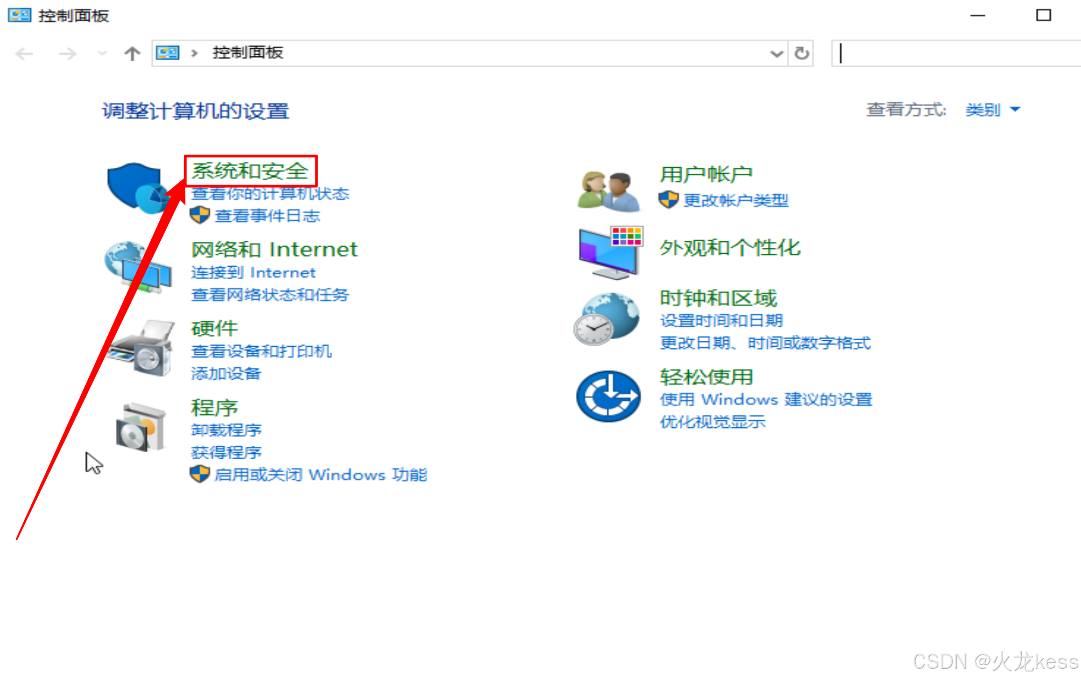This screenshot has width=1081, height=680.
Task: Go up one level with up arrow
Action: [132, 53]
